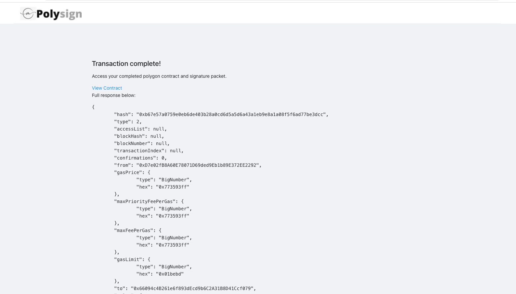The height and width of the screenshot is (294, 516).
Task: Click the gasPrice hex '0x773593ff' value
Action: [x=173, y=187]
